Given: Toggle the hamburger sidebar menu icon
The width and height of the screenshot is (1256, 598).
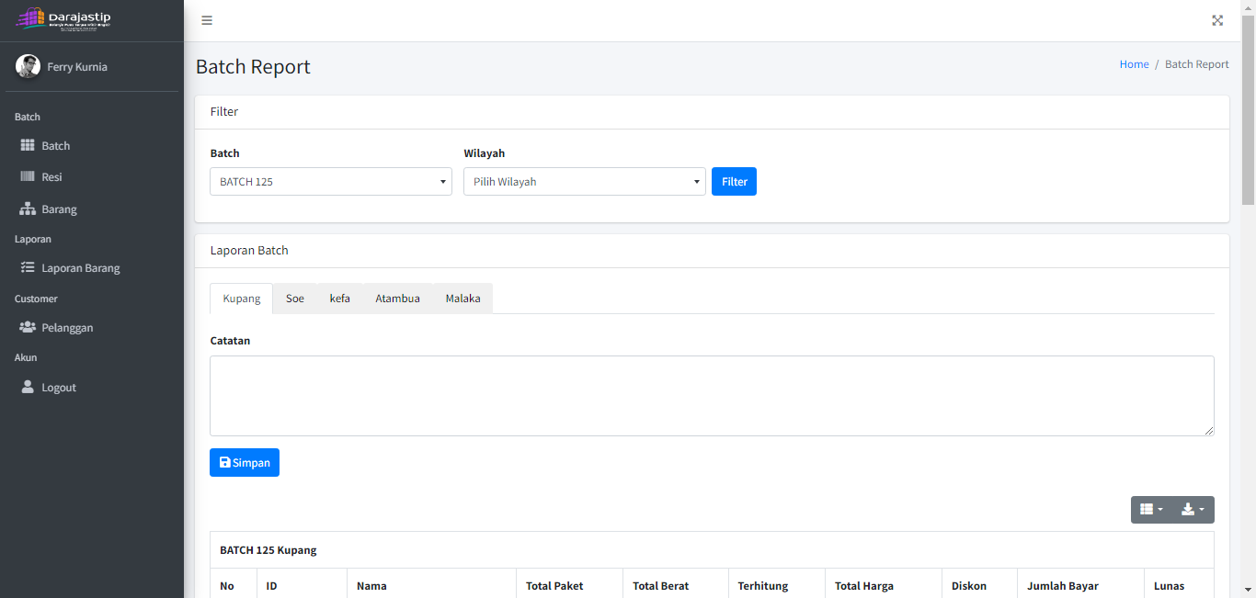Looking at the screenshot, I should pos(207,20).
